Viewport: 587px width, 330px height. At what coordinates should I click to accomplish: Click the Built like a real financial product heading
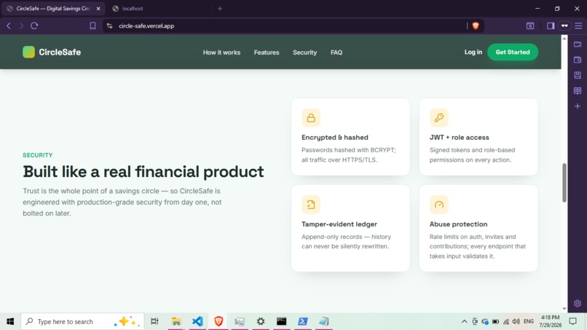pos(143,171)
